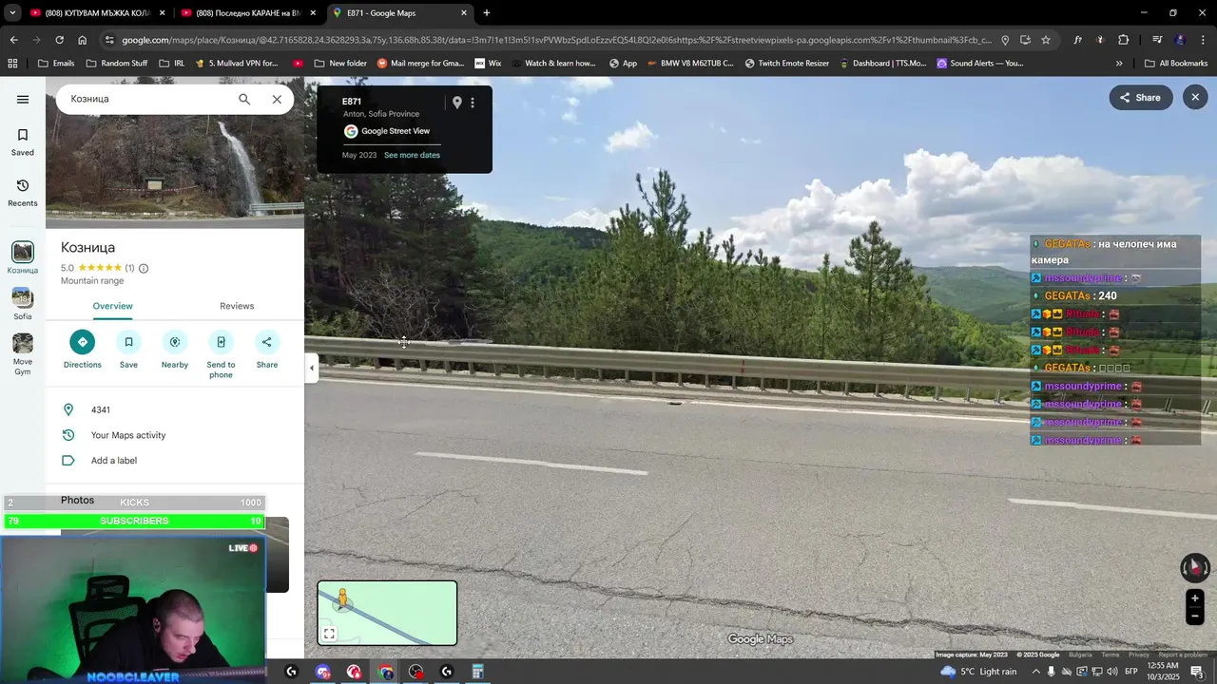The image size is (1217, 684).
Task: Open a new browser tab
Action: 487,13
